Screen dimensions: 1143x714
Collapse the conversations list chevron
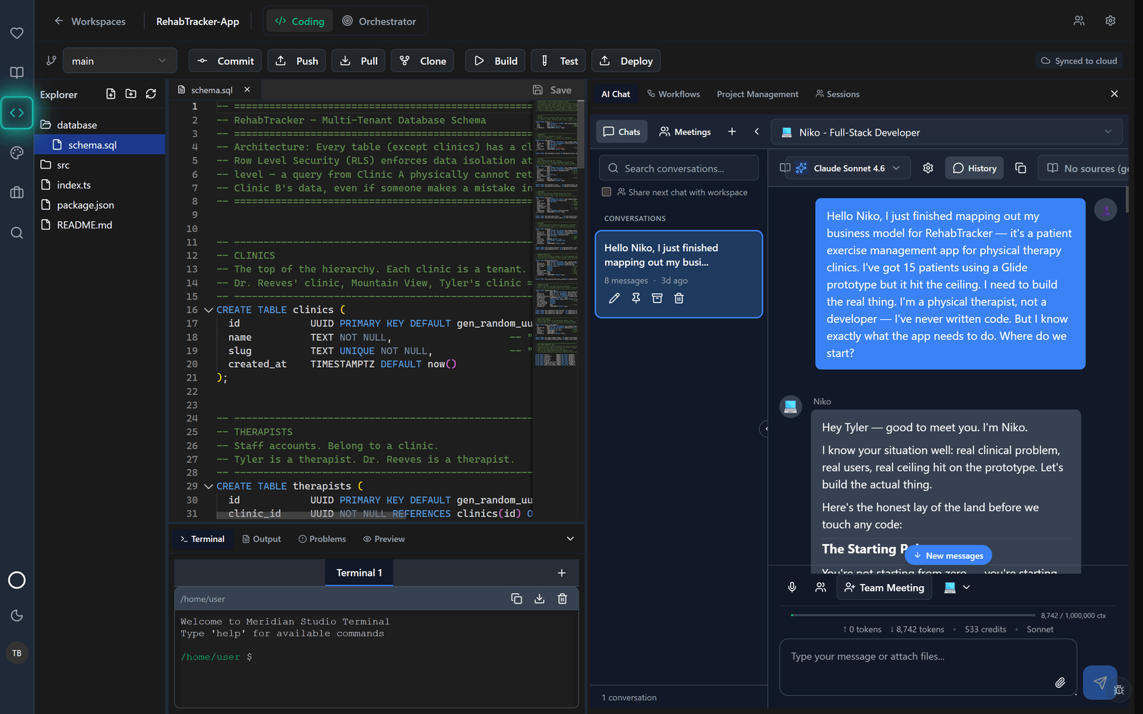coord(757,131)
